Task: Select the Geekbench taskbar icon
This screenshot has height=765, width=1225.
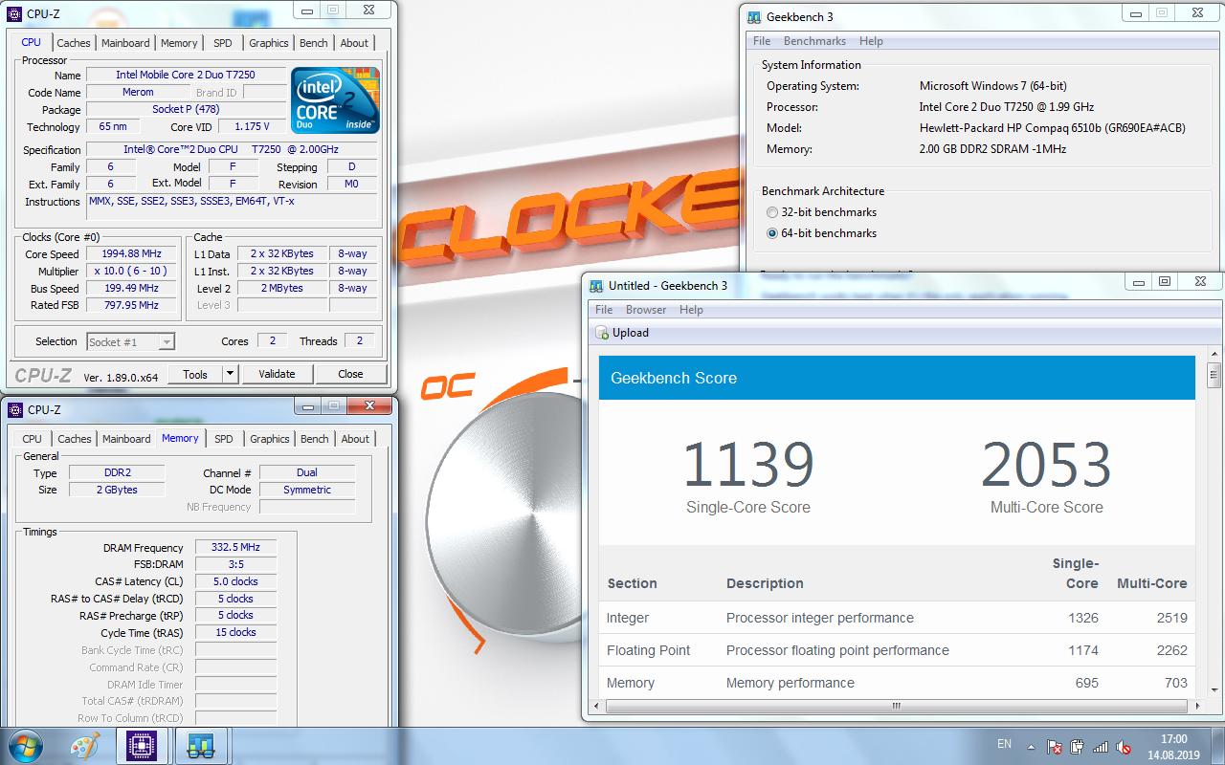Action: tap(201, 746)
